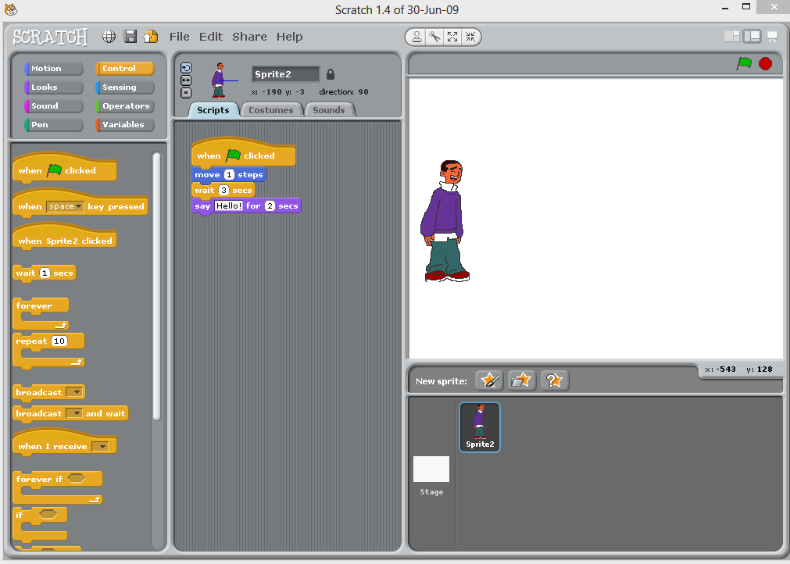Set rotation style to don't rotate
790x564 pixels.
[x=186, y=93]
